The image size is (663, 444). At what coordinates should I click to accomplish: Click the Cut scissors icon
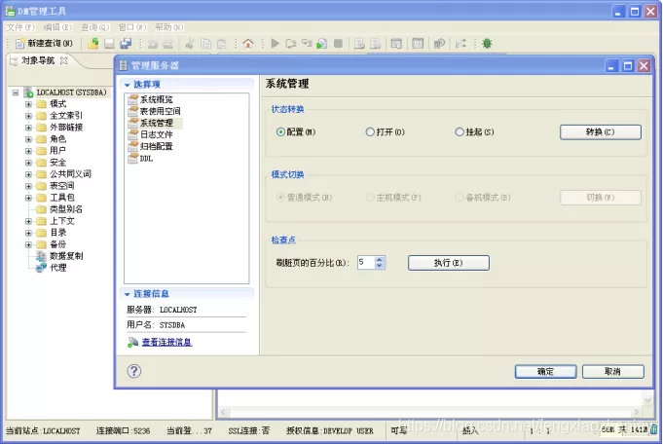tap(190, 44)
